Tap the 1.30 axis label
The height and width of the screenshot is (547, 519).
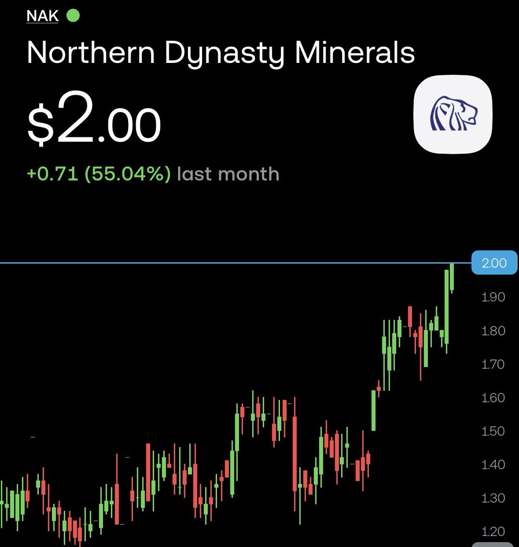[x=493, y=498]
